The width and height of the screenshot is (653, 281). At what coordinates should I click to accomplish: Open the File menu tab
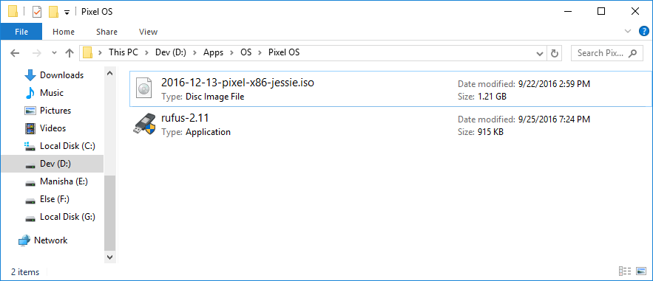(21, 32)
